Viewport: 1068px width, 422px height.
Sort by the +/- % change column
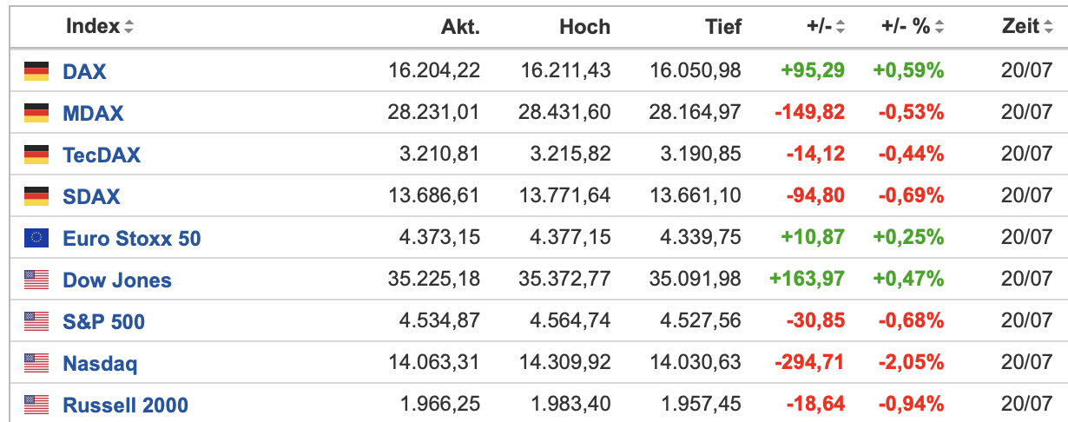click(939, 27)
